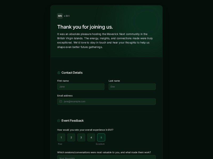Viewport: 213px width, 159px height.
Task: Click the "Poor" rating label
Action: coord(60,144)
